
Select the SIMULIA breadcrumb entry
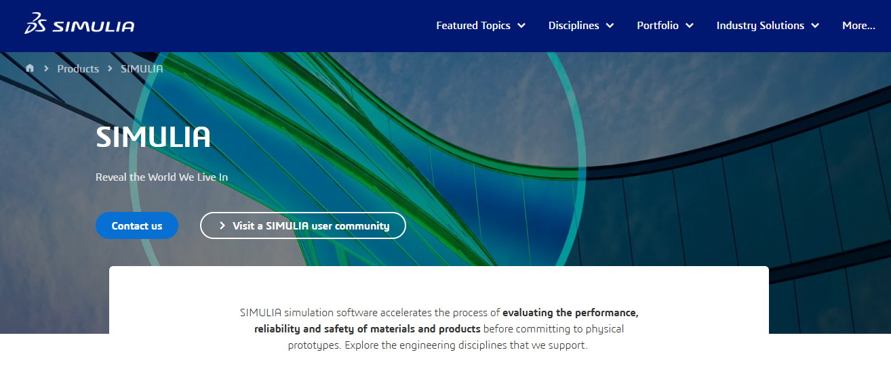point(142,68)
